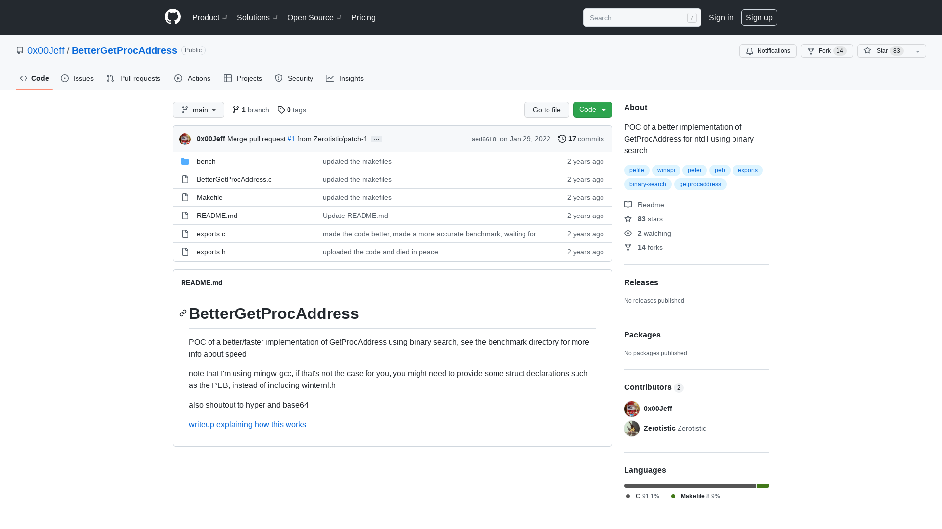Screen dimensions: 942x529
Task: Select the Code tab
Action: coord(34,78)
